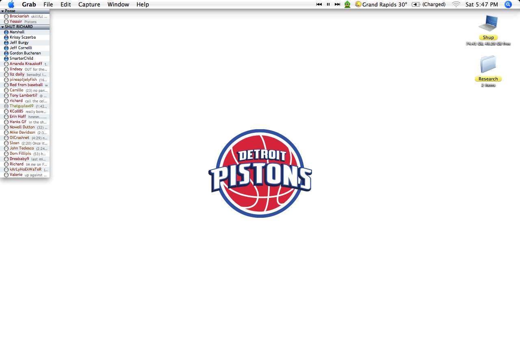The width and height of the screenshot is (520, 347).
Task: Open the Help menu
Action: (x=143, y=4)
